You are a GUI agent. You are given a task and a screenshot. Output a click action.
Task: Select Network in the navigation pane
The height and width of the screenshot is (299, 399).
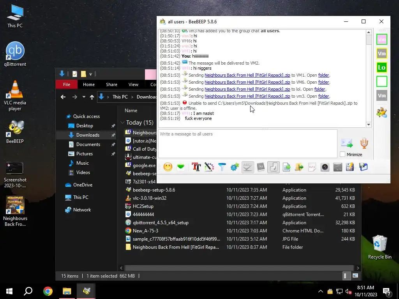coord(82,210)
